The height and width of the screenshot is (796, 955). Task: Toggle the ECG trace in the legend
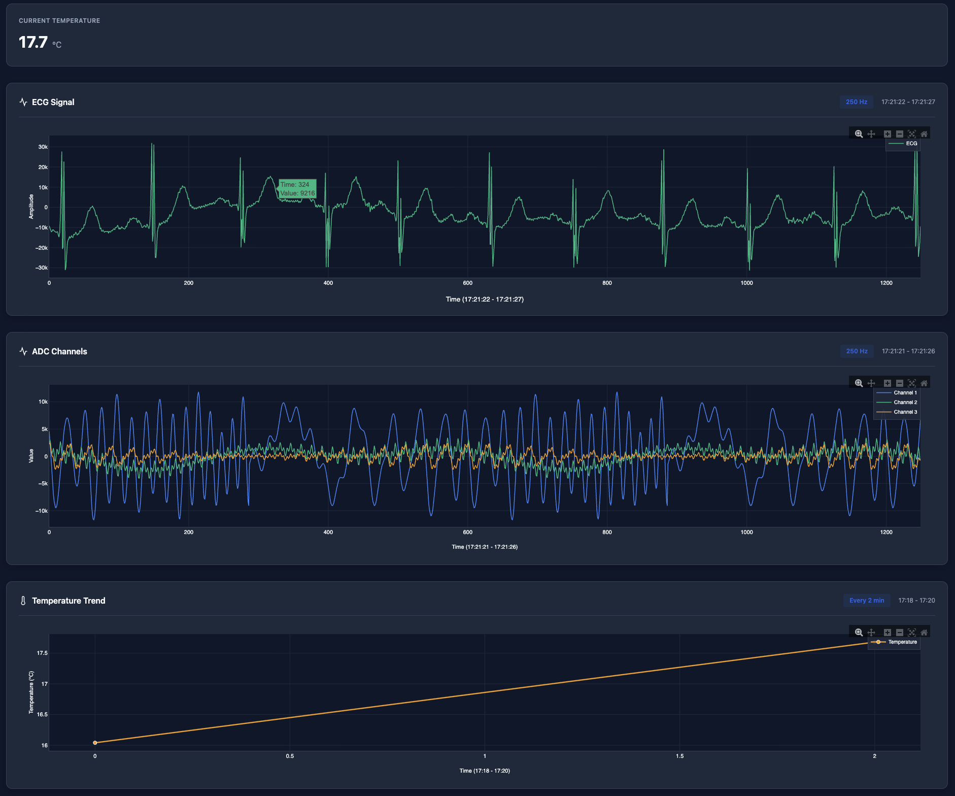(x=903, y=144)
